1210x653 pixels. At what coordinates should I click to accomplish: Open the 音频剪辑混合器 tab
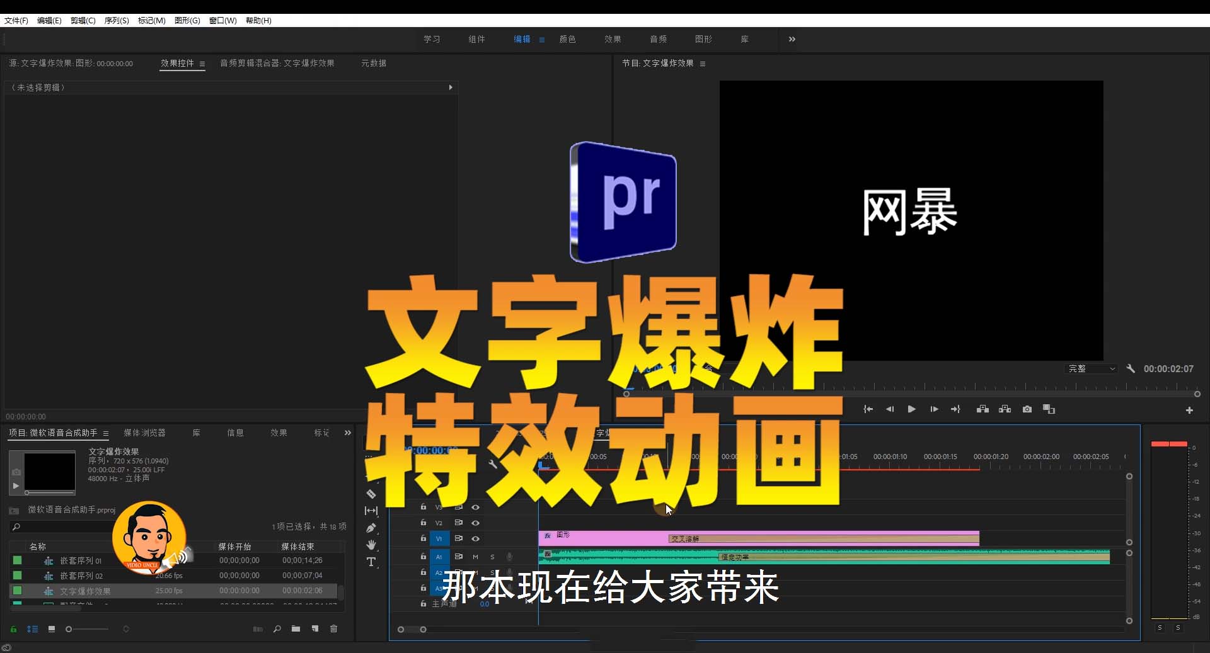coord(277,63)
